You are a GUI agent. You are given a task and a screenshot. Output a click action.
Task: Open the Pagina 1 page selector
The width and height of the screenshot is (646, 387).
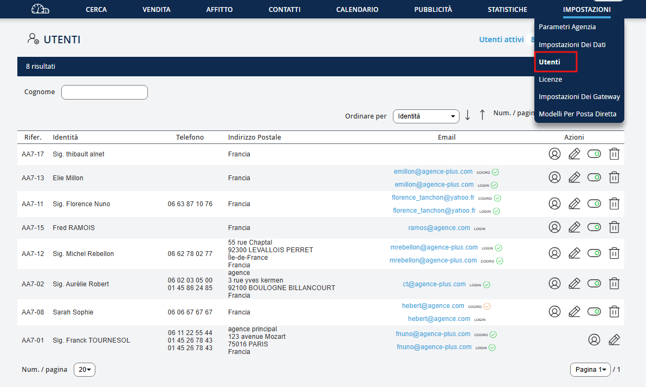coord(590,370)
